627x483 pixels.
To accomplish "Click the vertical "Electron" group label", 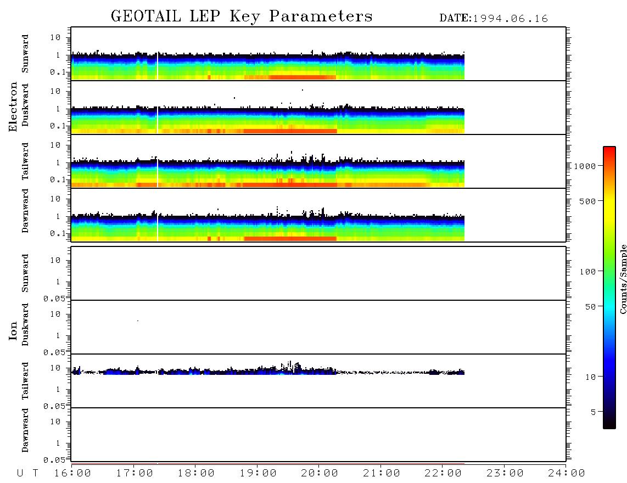I will pos(13,106).
